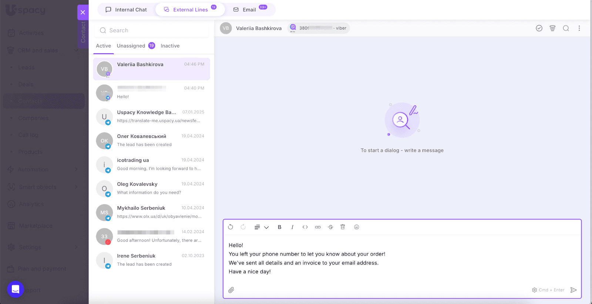Switch to Internal Chat tab
Image resolution: width=592 pixels, height=304 pixels.
pyautogui.click(x=126, y=10)
